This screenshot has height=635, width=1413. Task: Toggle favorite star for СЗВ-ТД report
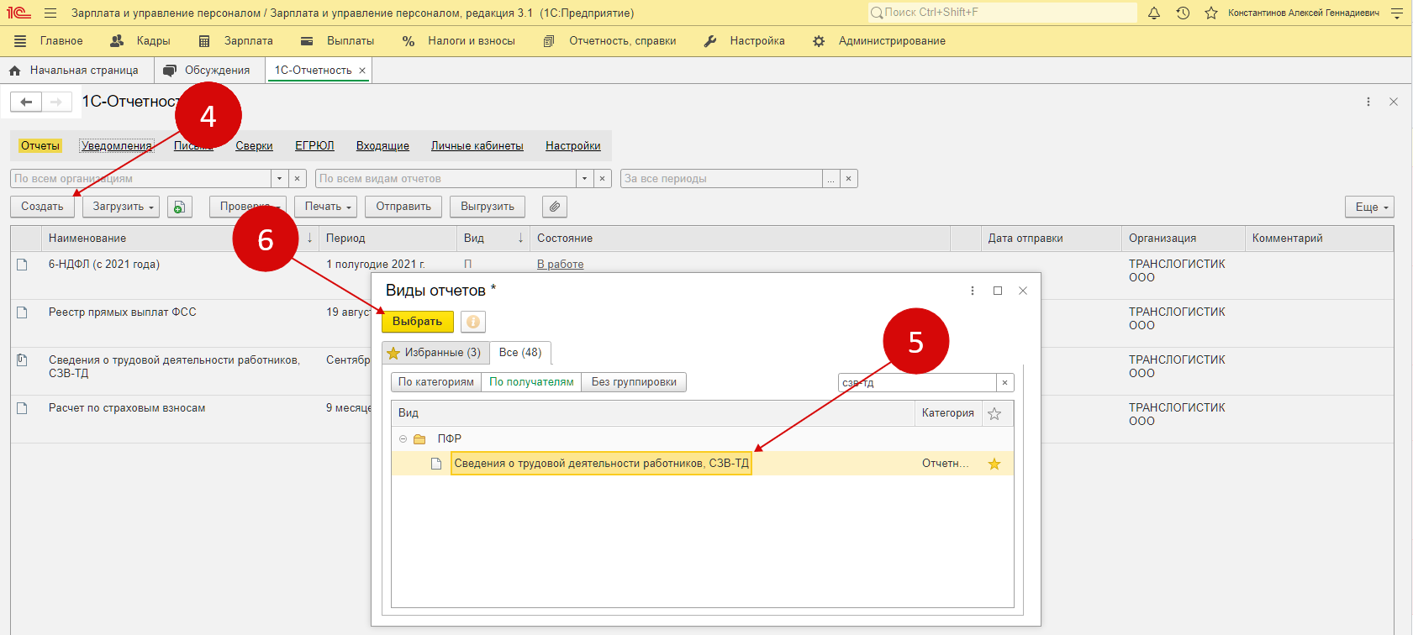pyautogui.click(x=994, y=464)
